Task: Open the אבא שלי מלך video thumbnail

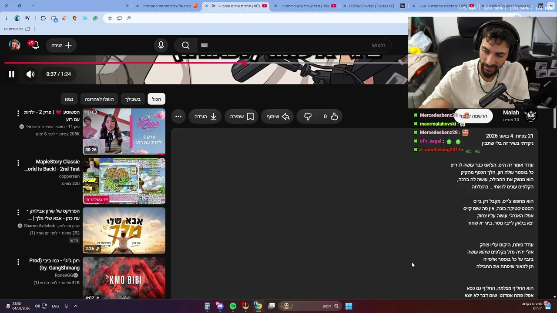Action: click(x=124, y=230)
